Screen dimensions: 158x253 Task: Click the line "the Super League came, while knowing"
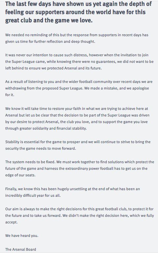[79, 62]
